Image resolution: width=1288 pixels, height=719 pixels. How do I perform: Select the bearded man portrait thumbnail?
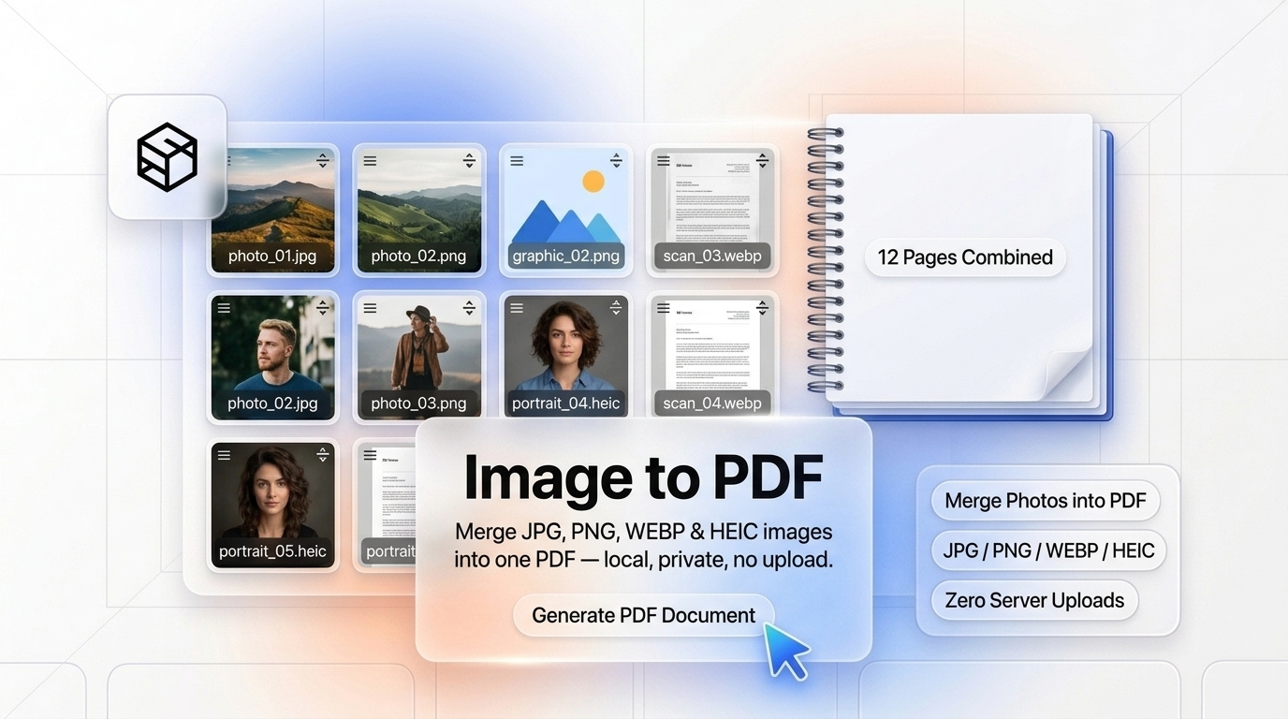[272, 357]
